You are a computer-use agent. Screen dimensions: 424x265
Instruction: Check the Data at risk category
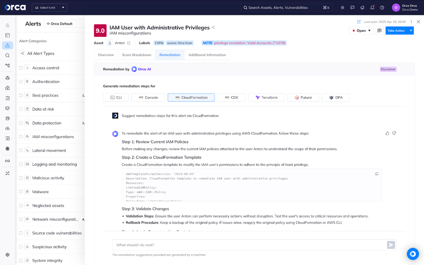click(20, 109)
